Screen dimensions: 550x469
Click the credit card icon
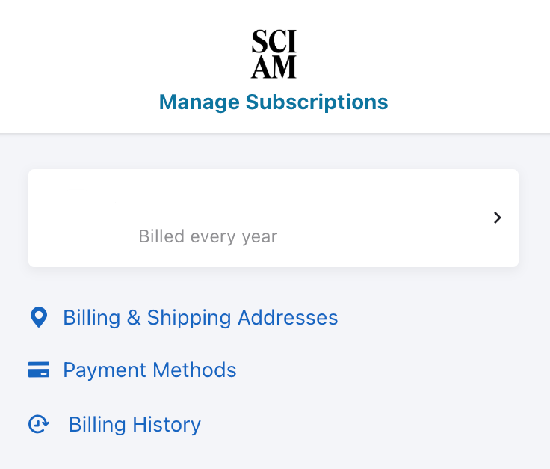(x=38, y=370)
